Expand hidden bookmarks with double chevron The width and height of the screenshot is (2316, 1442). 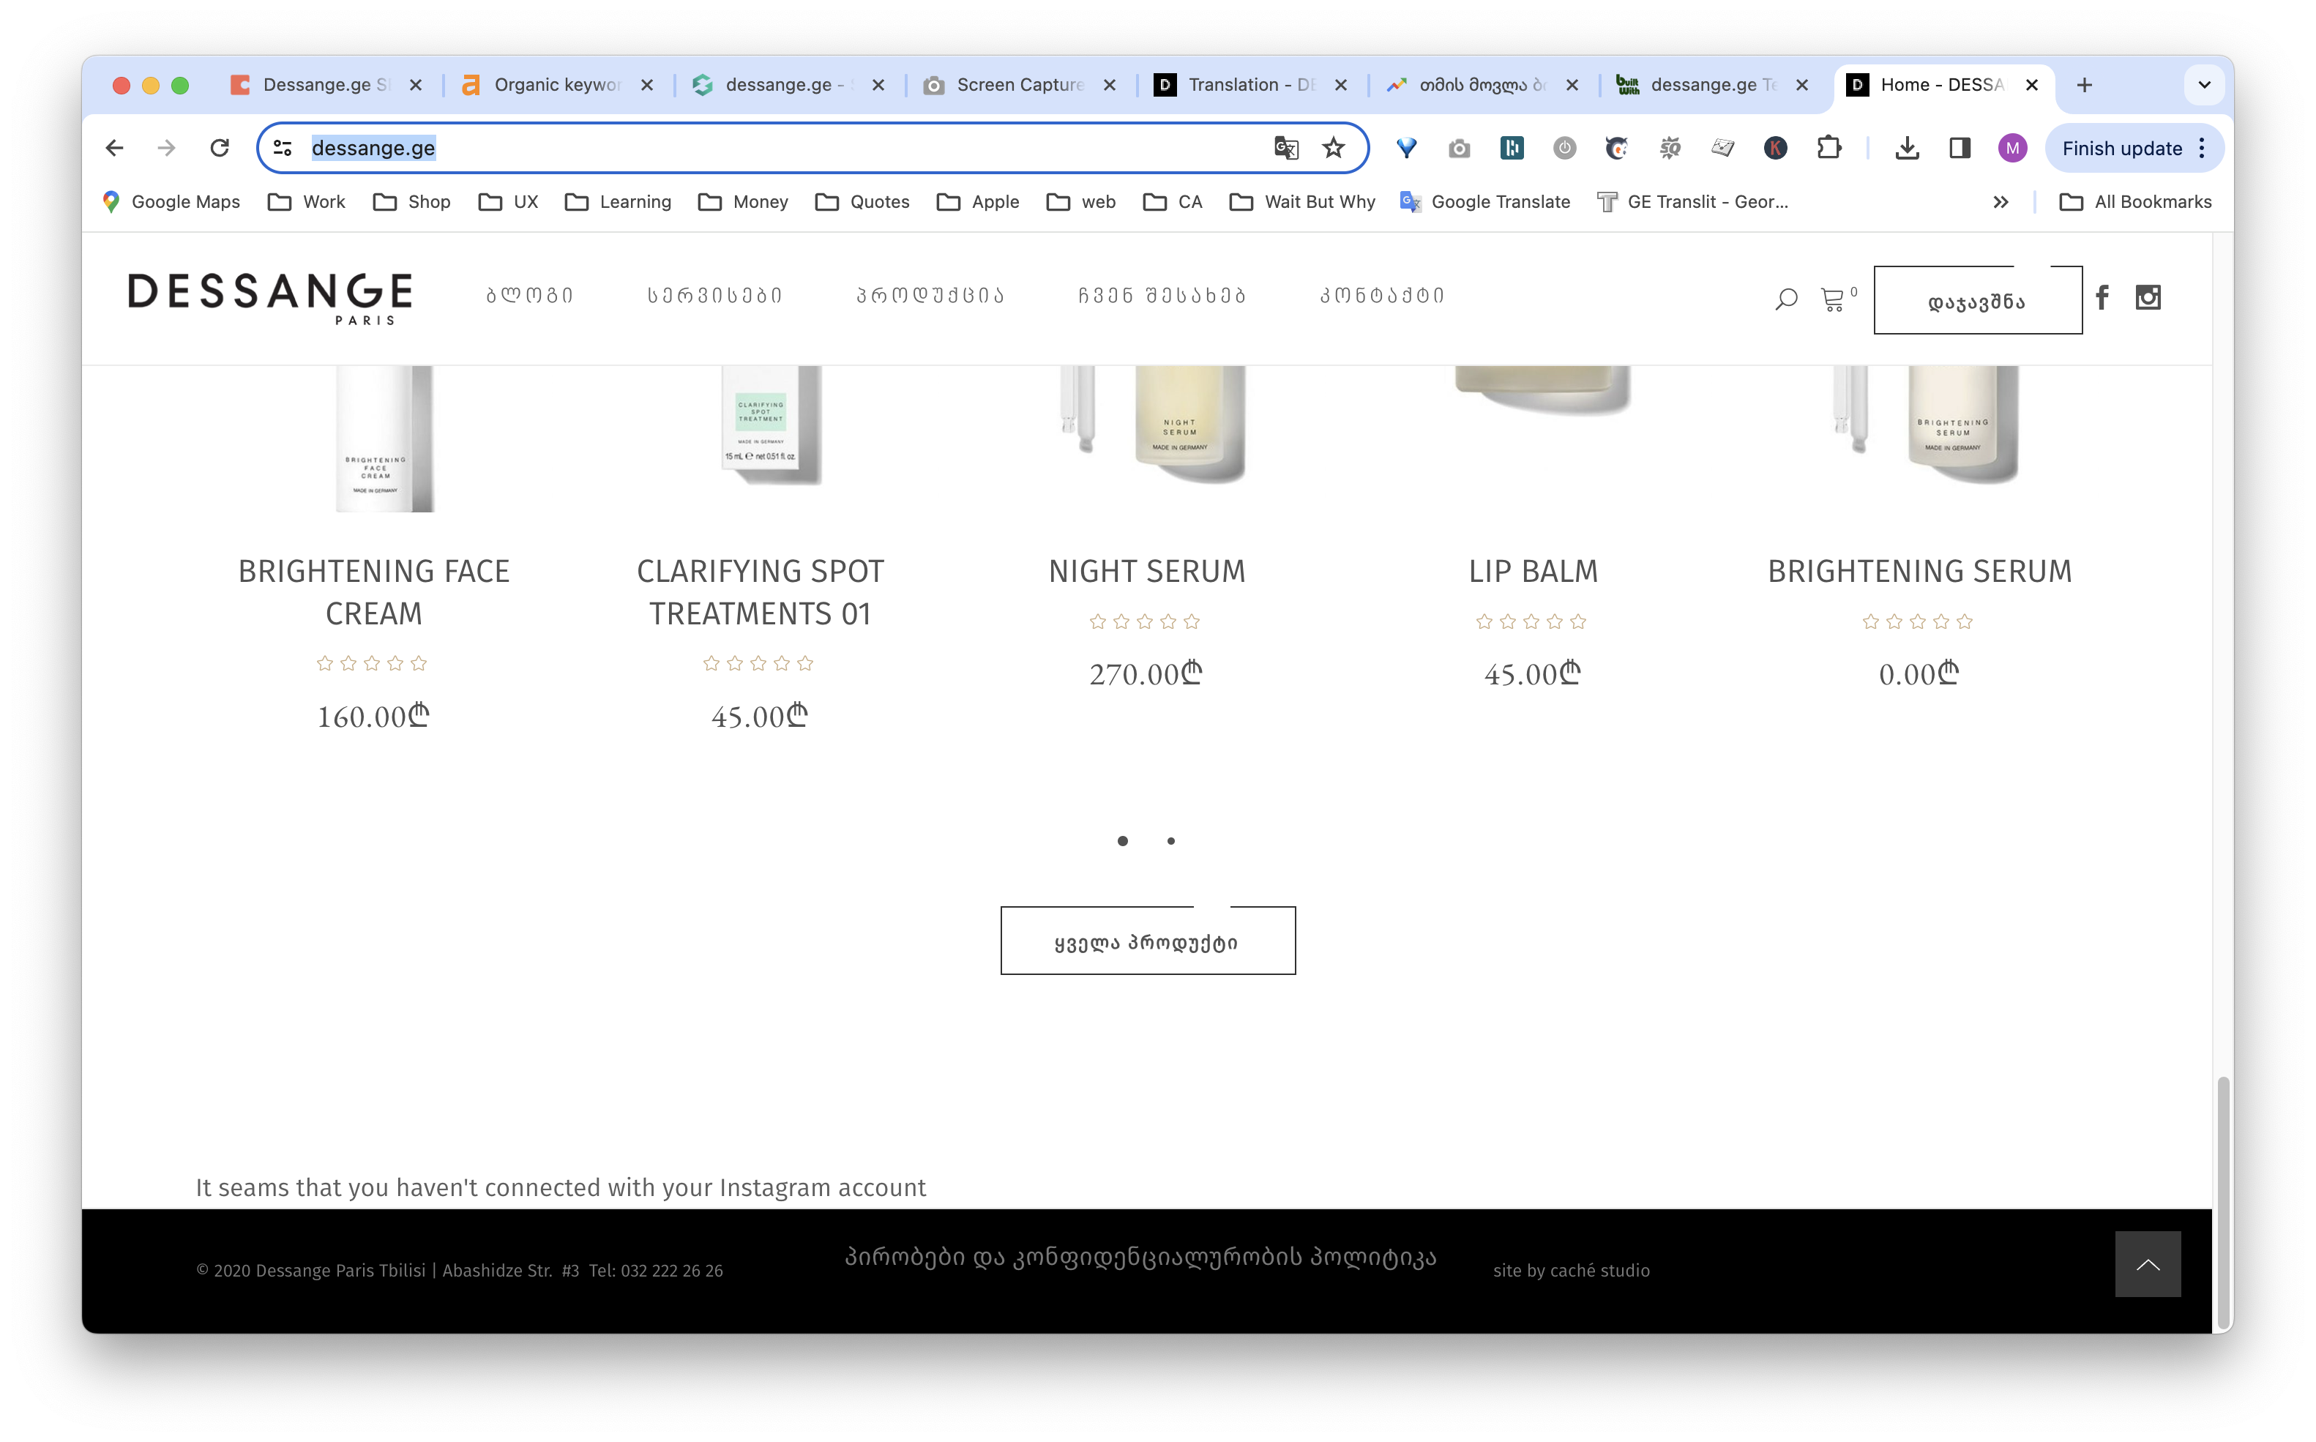2001,202
